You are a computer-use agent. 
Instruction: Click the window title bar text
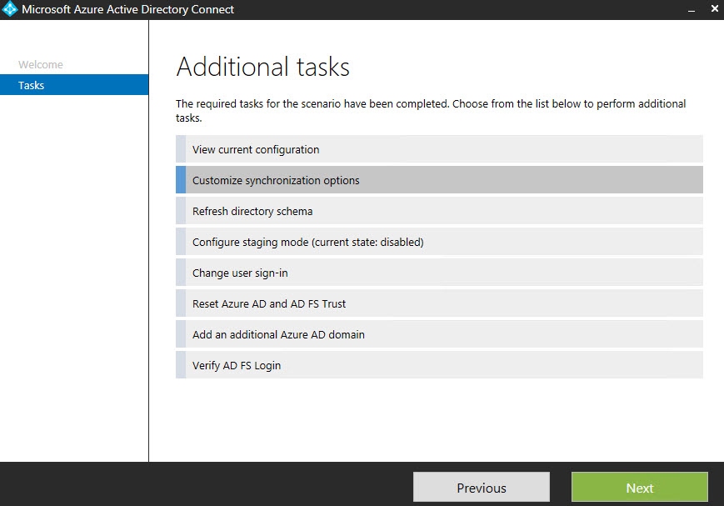(x=127, y=10)
